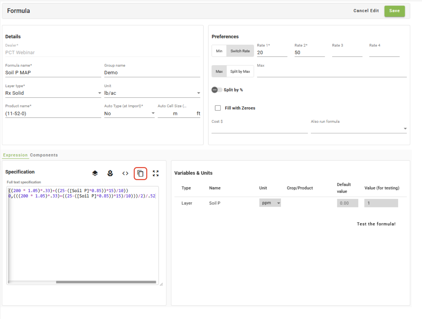Select the Min toggle option
Screen dimensions: 422x319
219,51
